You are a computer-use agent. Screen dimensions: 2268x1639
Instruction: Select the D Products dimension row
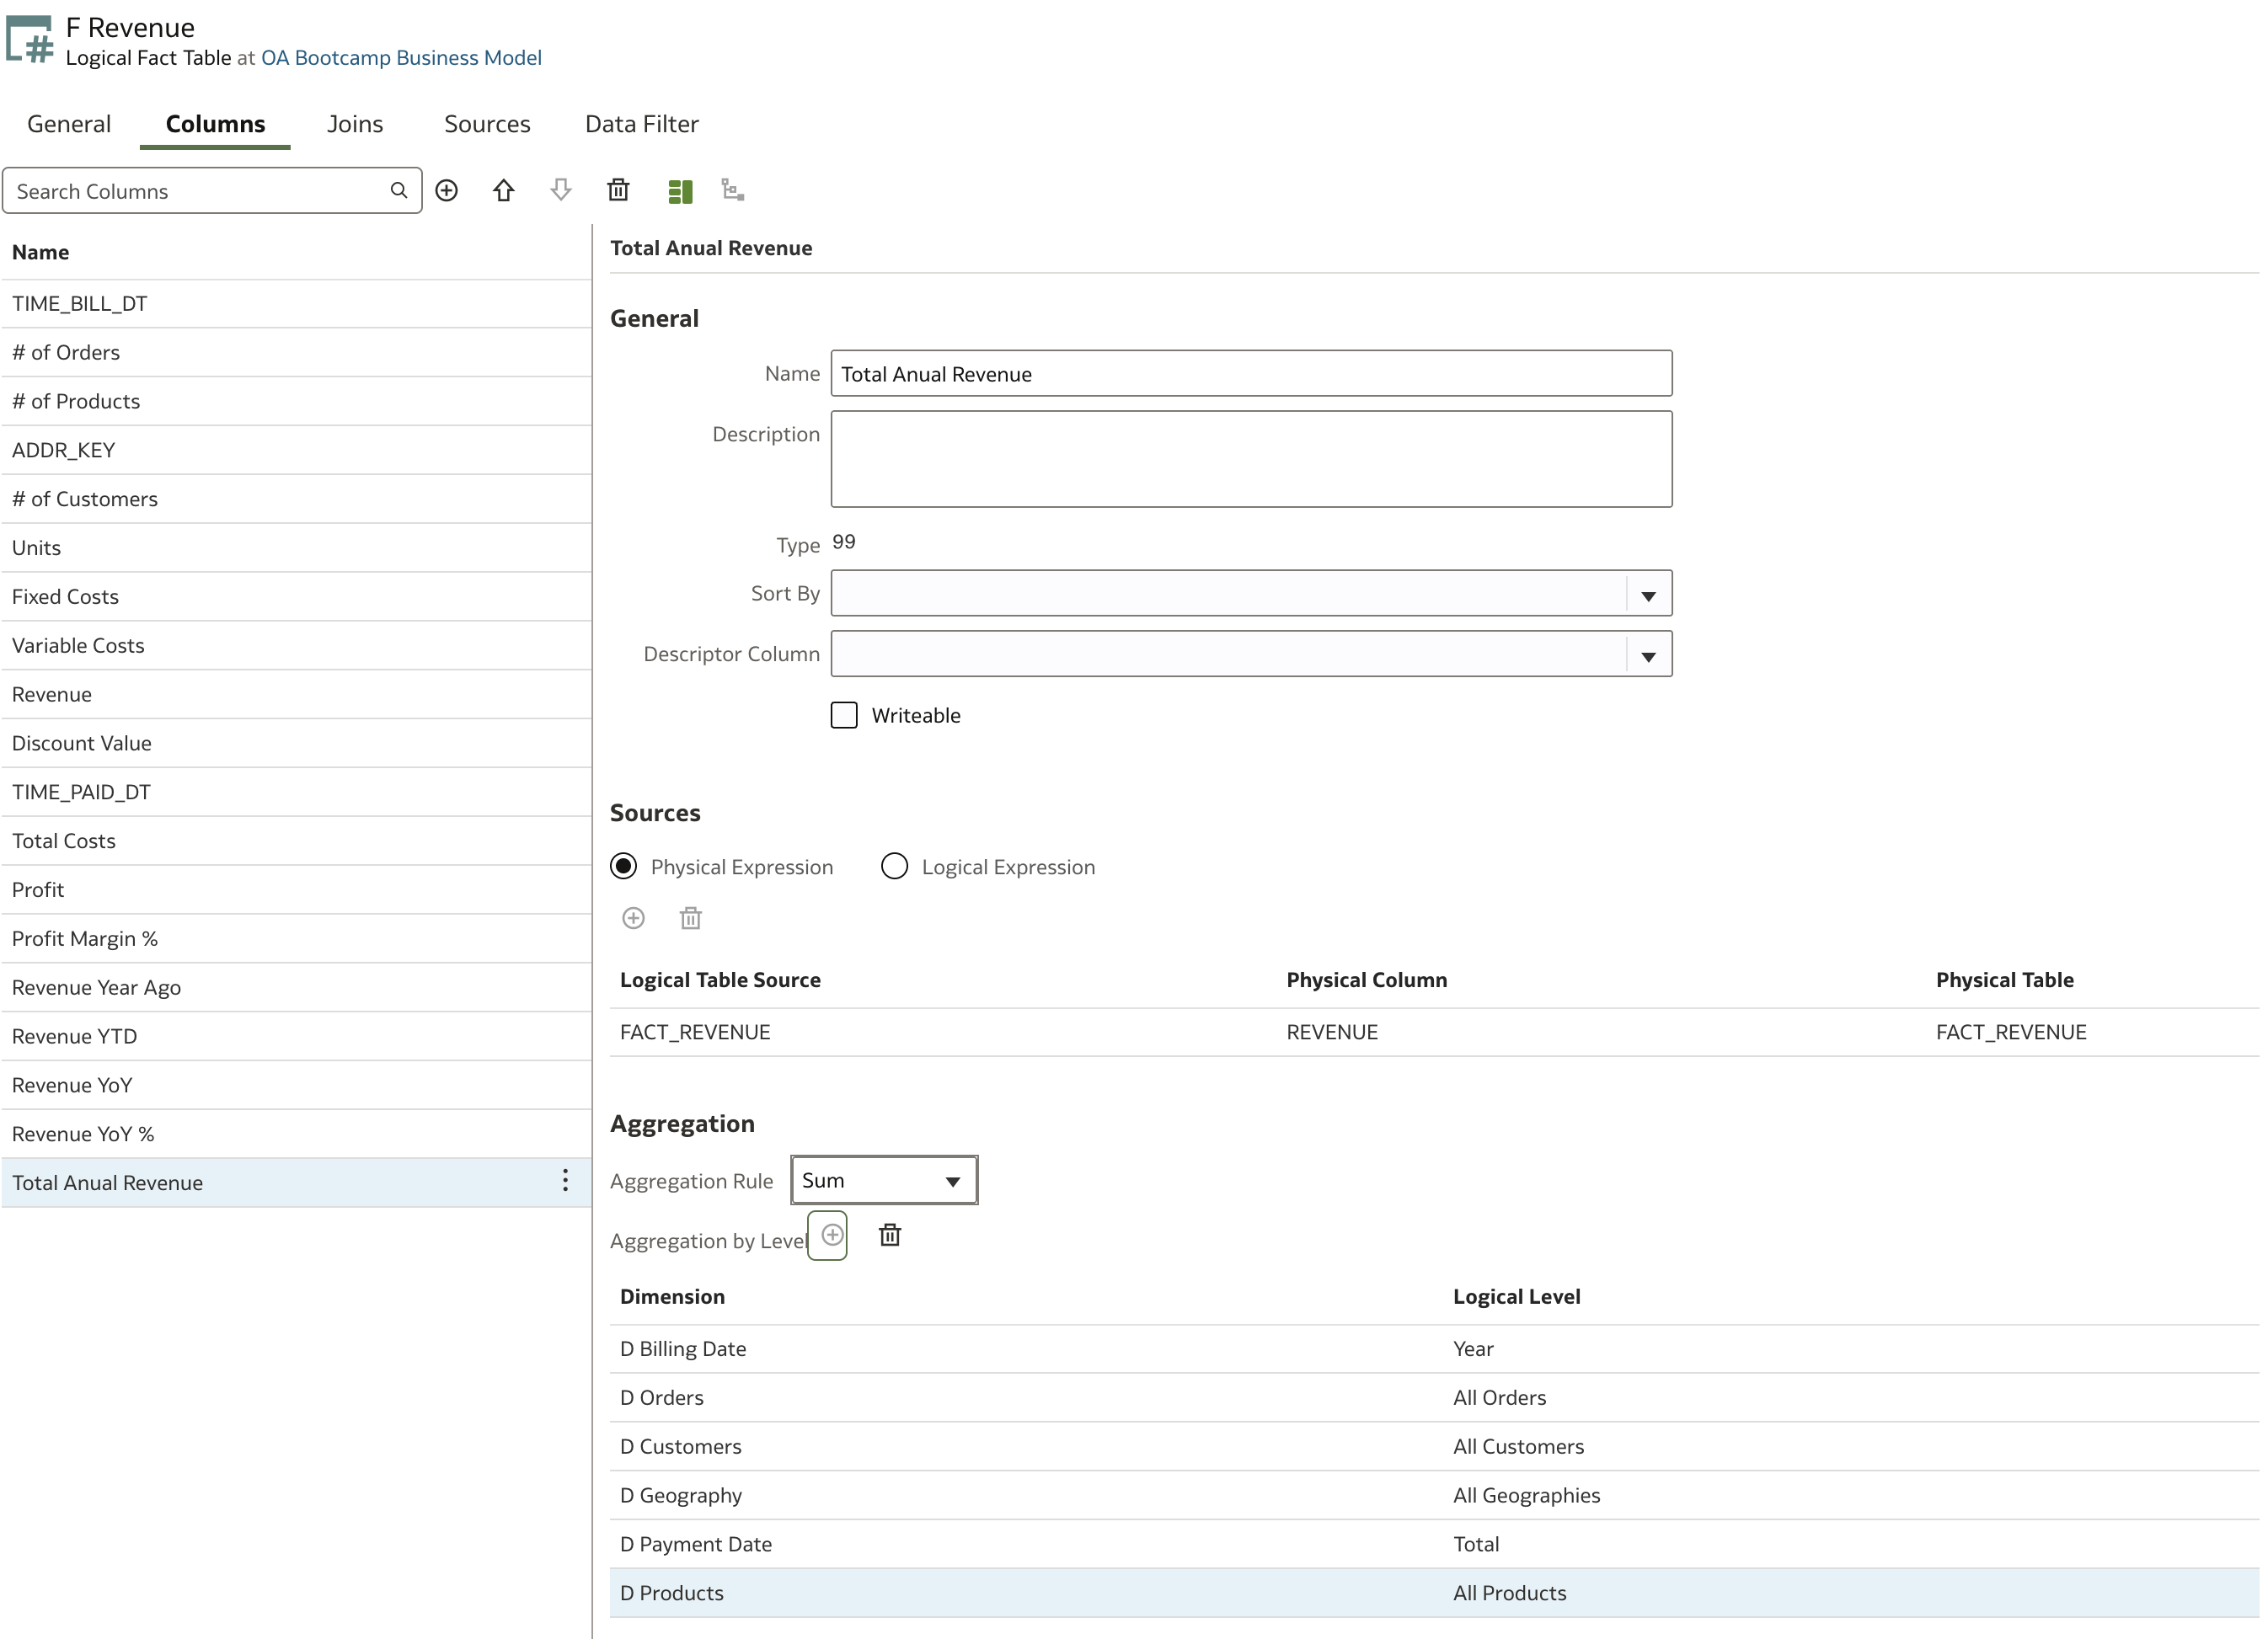point(1434,1594)
